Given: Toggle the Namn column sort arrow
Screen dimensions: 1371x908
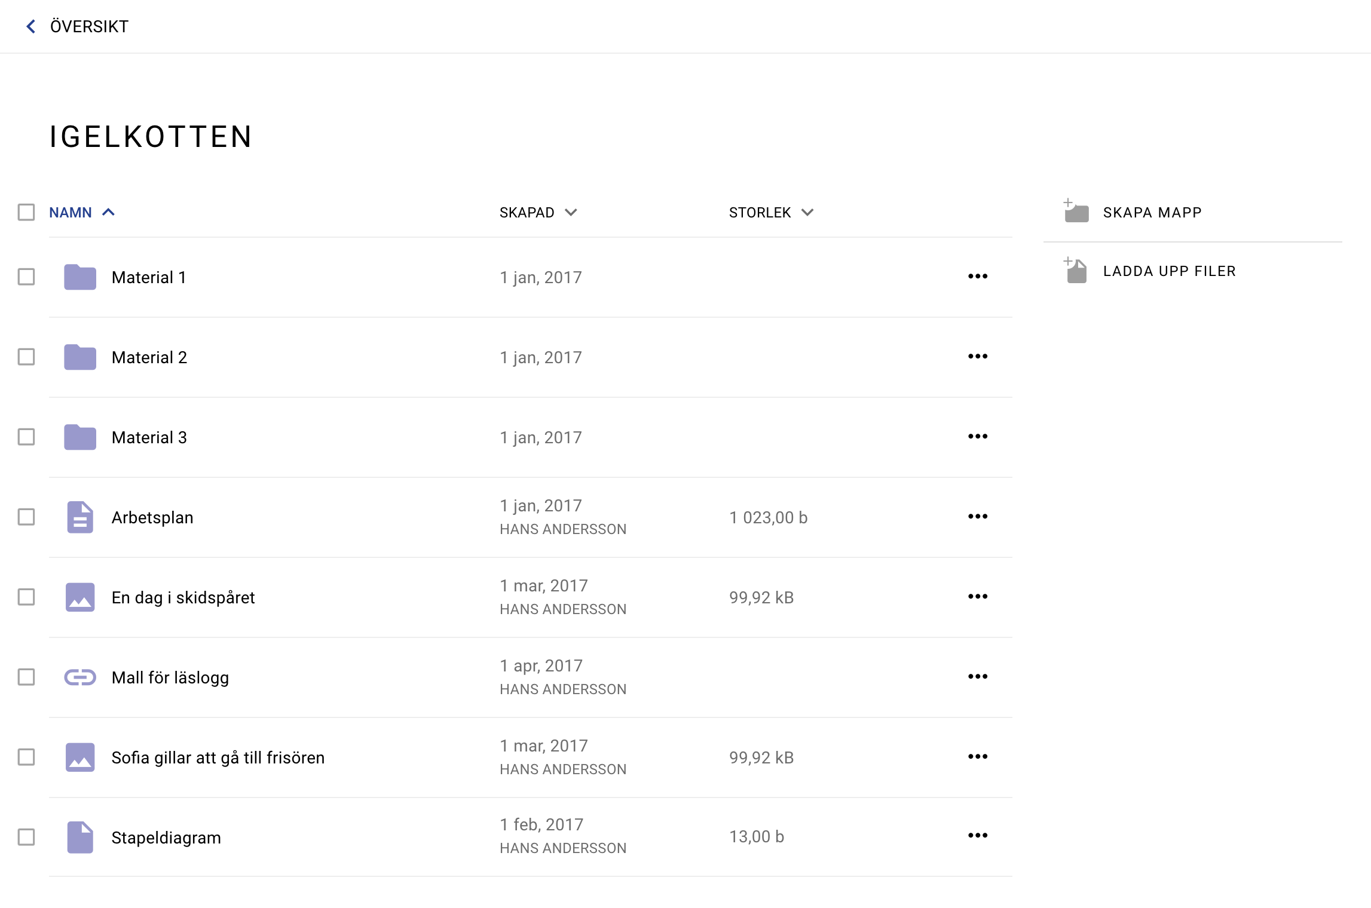Looking at the screenshot, I should tap(108, 212).
